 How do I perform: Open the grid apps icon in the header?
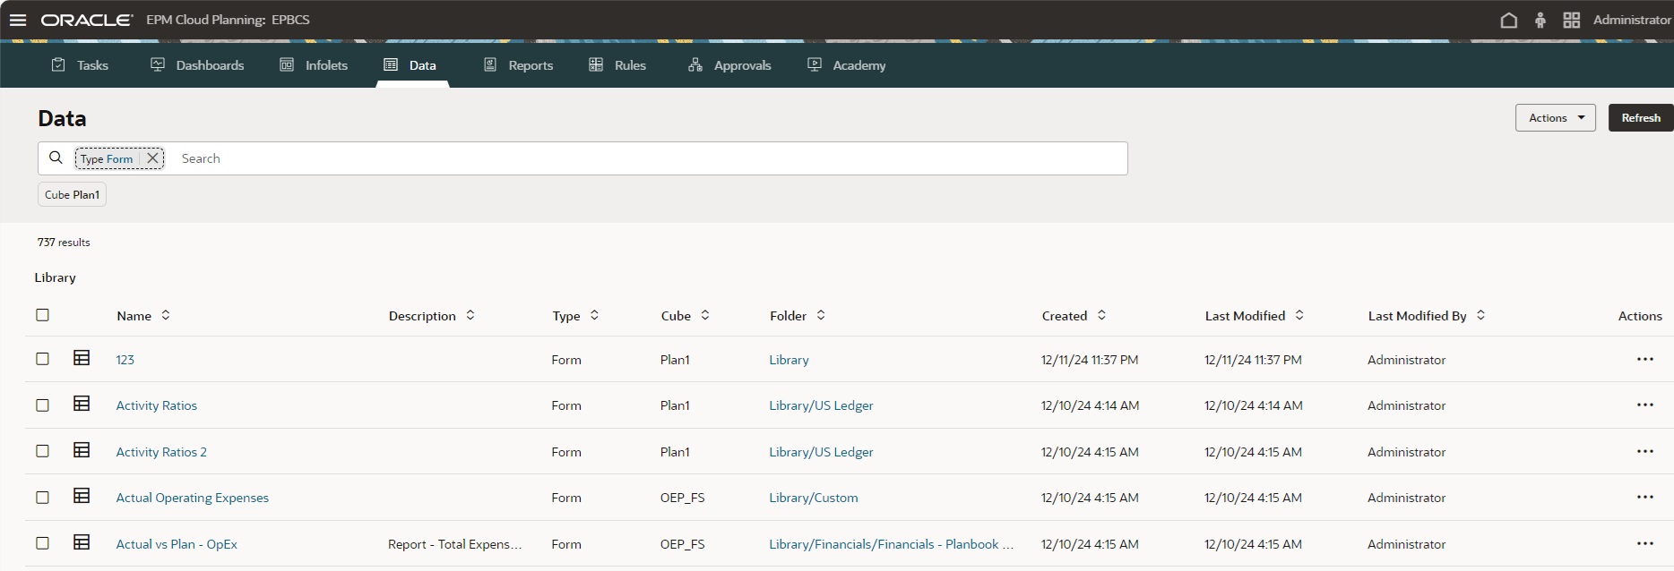pos(1572,20)
